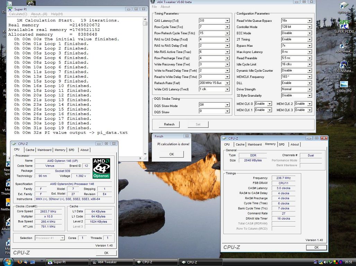Expand MEMCLK Frequency dropdown
The image size is (356, 266).
pyautogui.click(x=310, y=77)
